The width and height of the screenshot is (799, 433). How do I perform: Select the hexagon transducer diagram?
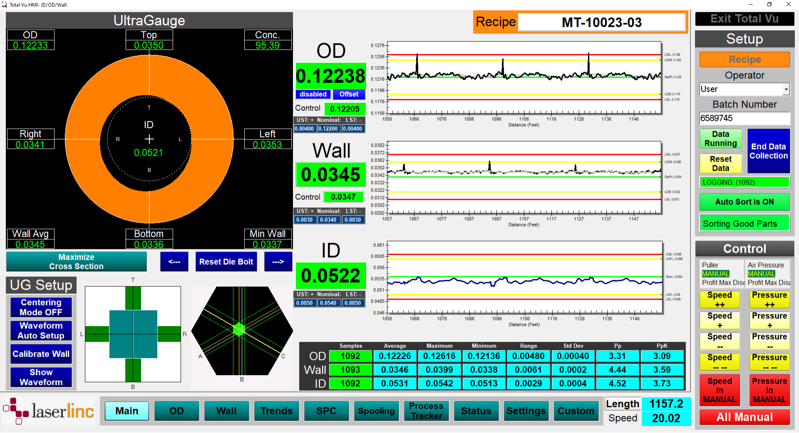(241, 331)
